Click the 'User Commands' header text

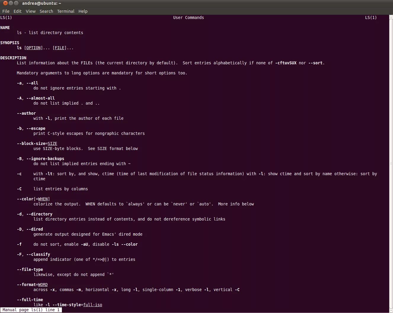(x=189, y=17)
